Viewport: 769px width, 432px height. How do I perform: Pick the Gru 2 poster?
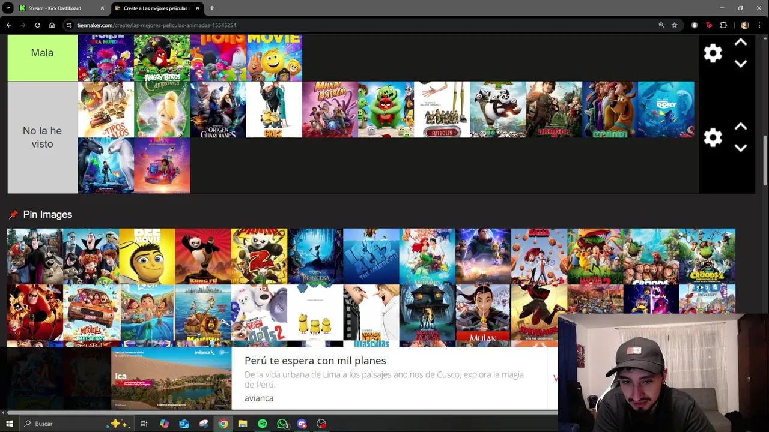click(274, 110)
